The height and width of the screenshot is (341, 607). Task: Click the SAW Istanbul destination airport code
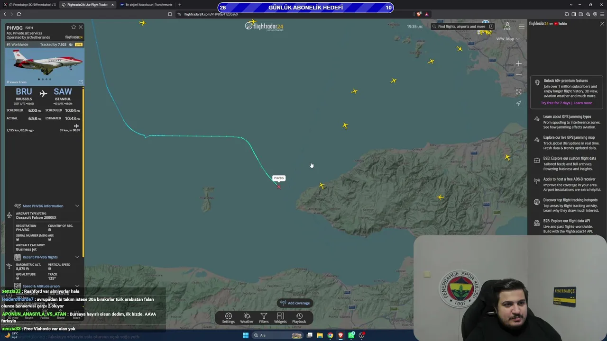[x=63, y=92]
